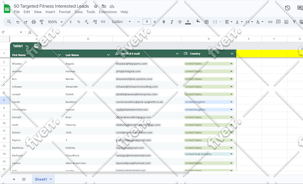The width and height of the screenshot is (303, 184).
Task: Move document to folder icon
Action: click(x=104, y=6)
